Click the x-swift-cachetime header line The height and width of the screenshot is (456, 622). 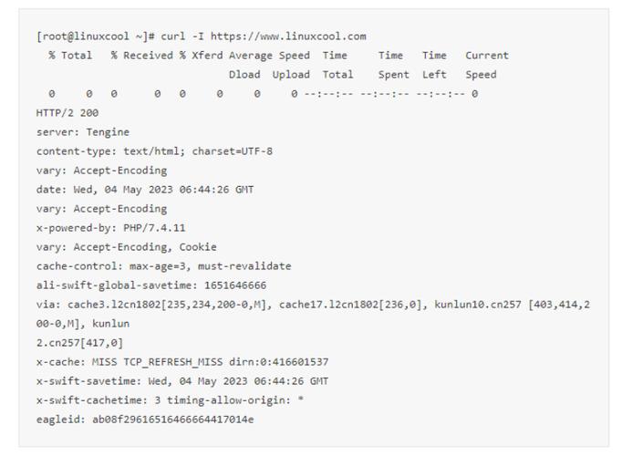[170, 400]
